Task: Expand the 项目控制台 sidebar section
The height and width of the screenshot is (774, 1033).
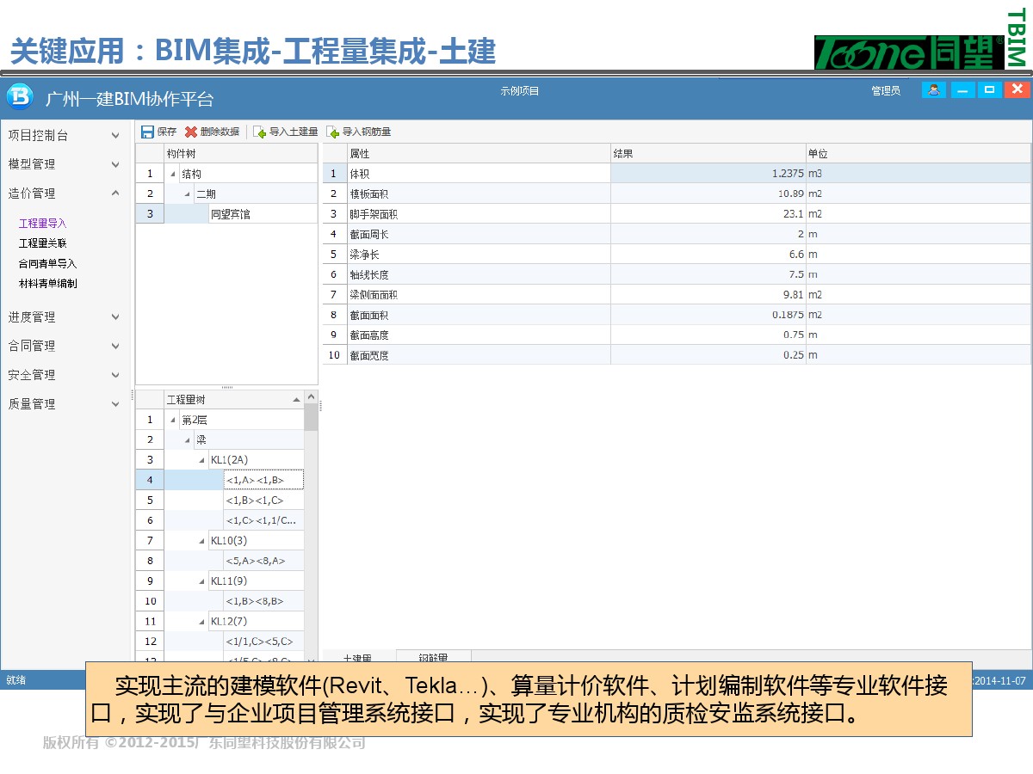Action: point(115,136)
